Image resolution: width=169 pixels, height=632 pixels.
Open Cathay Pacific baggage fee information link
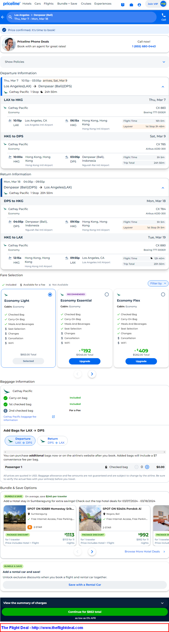pyautogui.click(x=20, y=418)
